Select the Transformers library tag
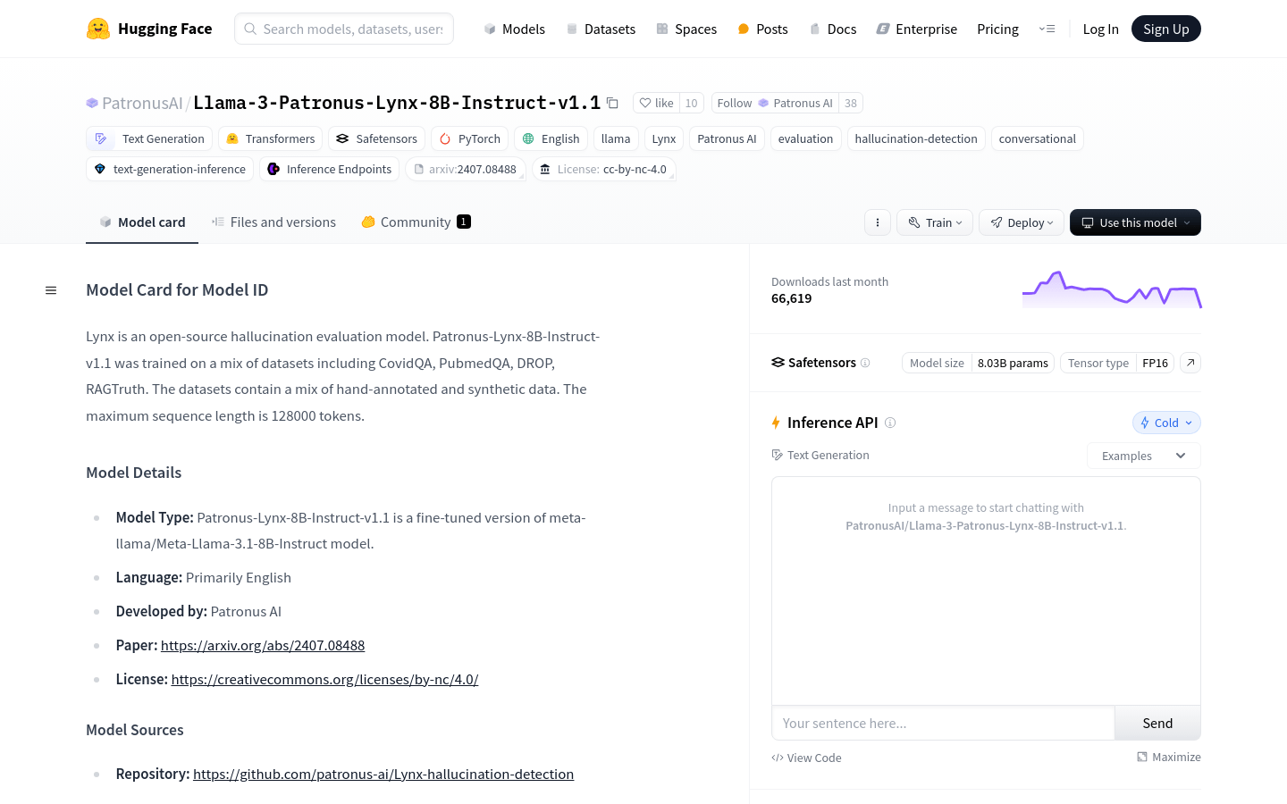The height and width of the screenshot is (804, 1287). (x=271, y=138)
